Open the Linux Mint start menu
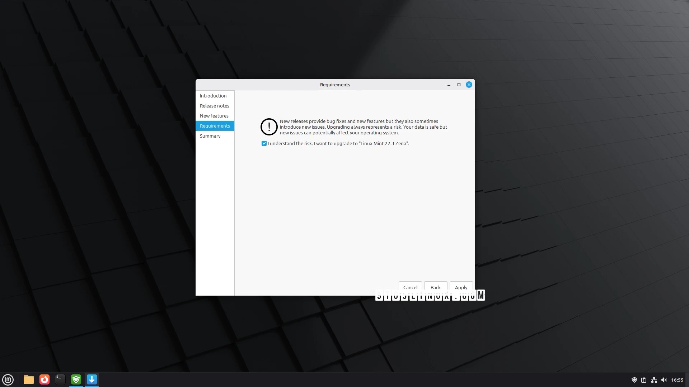Image resolution: width=689 pixels, height=387 pixels. [8, 379]
